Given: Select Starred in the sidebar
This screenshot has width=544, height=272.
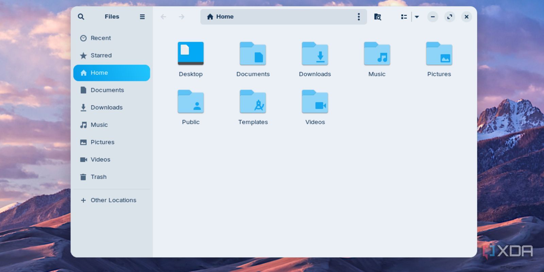Looking at the screenshot, I should 101,55.
